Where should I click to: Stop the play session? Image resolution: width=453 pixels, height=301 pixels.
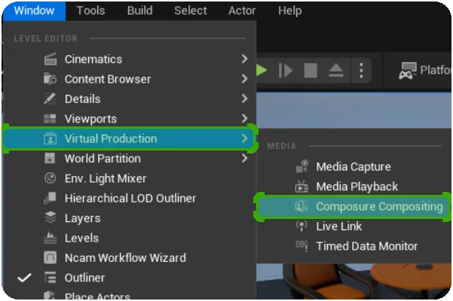point(311,70)
